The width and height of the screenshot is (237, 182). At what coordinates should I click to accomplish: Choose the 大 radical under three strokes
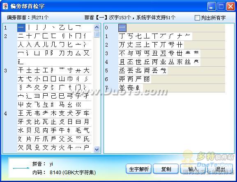(86, 70)
